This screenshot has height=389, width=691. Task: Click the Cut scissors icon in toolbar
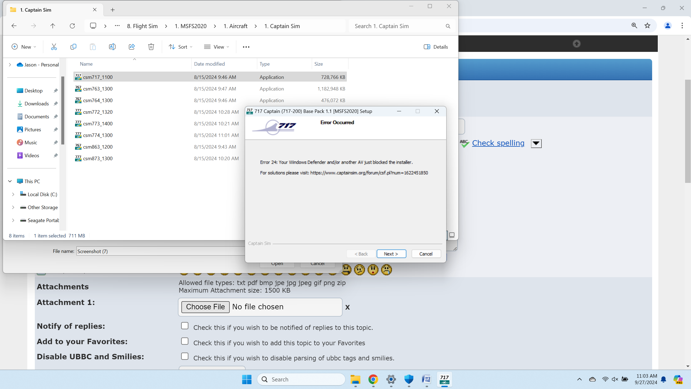[54, 47]
